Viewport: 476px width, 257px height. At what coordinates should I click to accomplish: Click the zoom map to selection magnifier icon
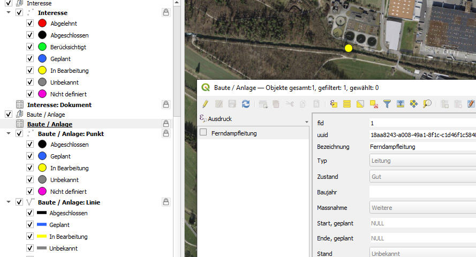427,104
